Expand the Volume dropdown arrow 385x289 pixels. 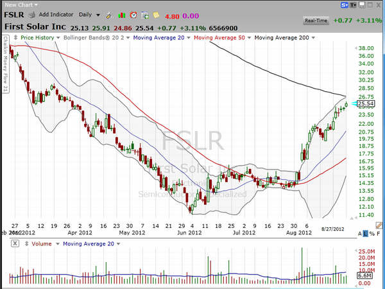pos(58,244)
